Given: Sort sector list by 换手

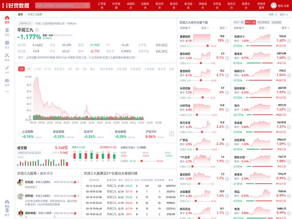Looking at the screenshot, I should pyautogui.click(x=285, y=28).
